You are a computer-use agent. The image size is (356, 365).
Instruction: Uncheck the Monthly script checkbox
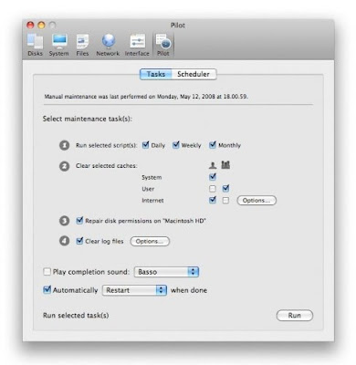213,145
